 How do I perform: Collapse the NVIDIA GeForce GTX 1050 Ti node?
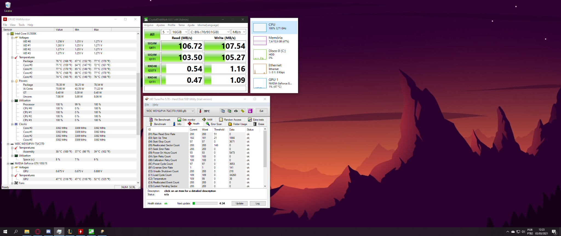coord(8,163)
